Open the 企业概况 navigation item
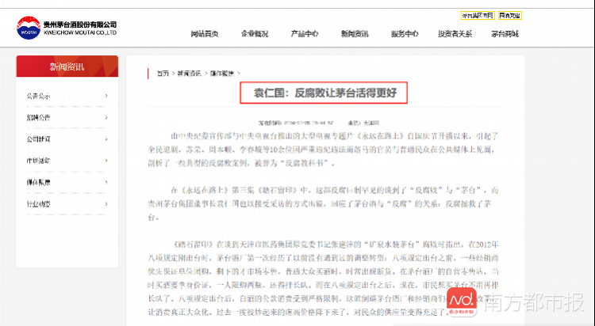The width and height of the screenshot is (595, 326). [x=255, y=34]
